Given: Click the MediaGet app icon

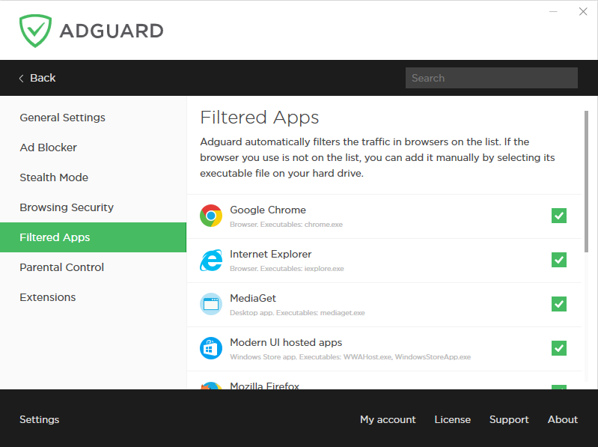Looking at the screenshot, I should coord(211,304).
